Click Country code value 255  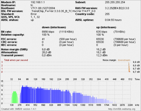tap(107, 14)
